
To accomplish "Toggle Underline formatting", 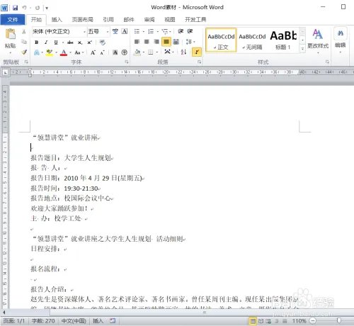I will point(56,43).
